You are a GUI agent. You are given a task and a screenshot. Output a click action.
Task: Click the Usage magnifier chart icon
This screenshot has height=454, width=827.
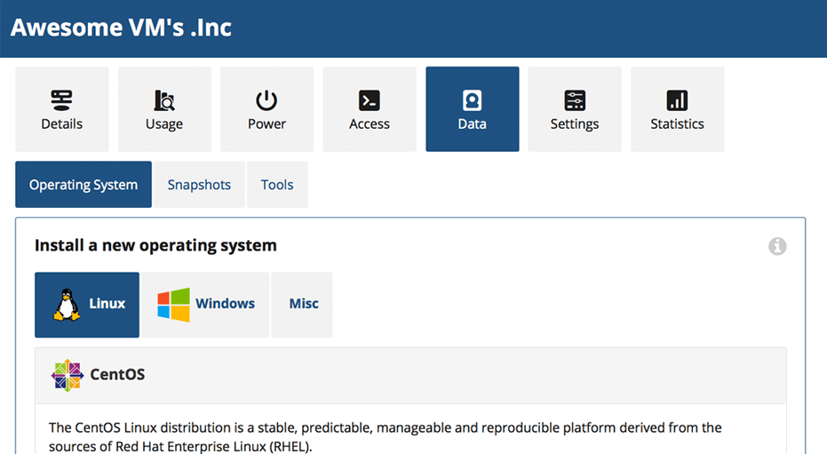[164, 100]
